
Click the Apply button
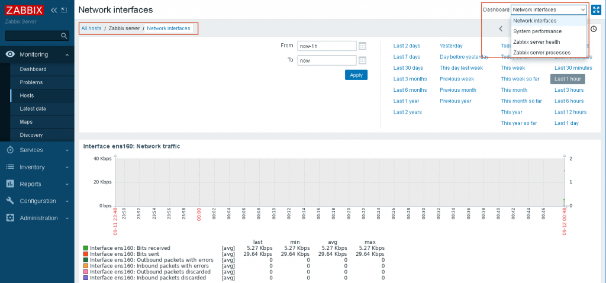356,75
